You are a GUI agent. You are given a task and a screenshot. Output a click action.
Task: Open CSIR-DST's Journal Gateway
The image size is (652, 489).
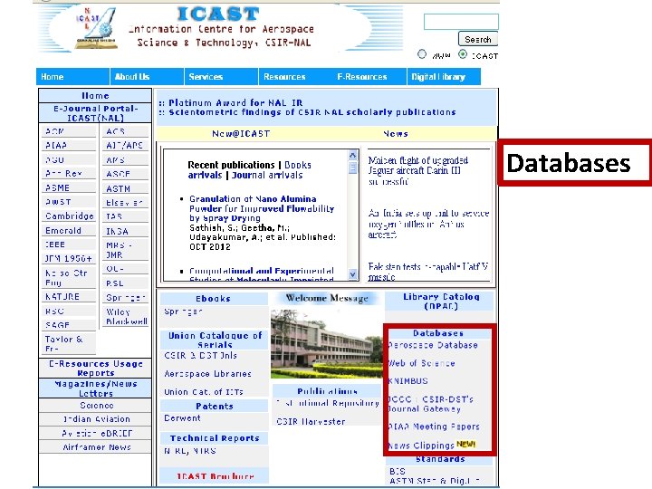point(430,404)
